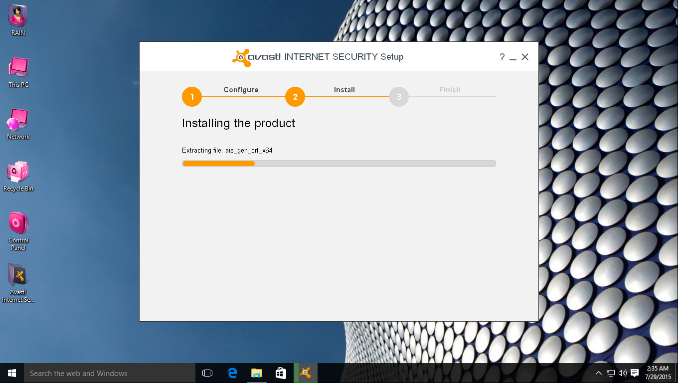Click the orange installation progress bar
This screenshot has height=383, width=678.
(x=219, y=164)
